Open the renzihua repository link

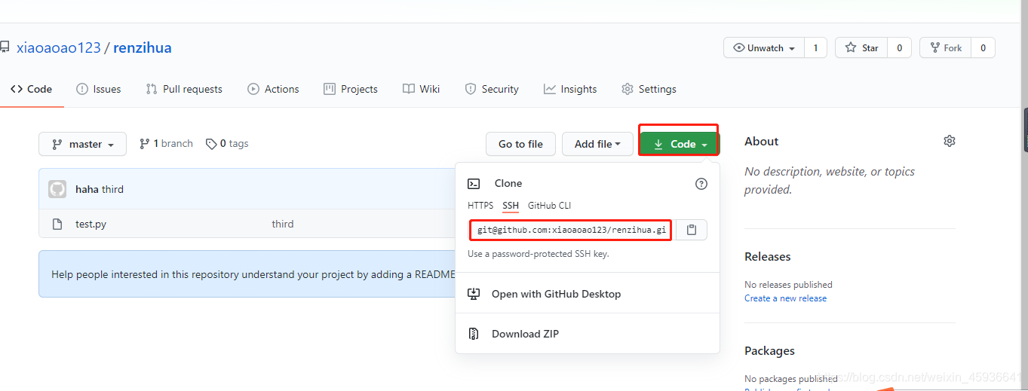[x=143, y=47]
